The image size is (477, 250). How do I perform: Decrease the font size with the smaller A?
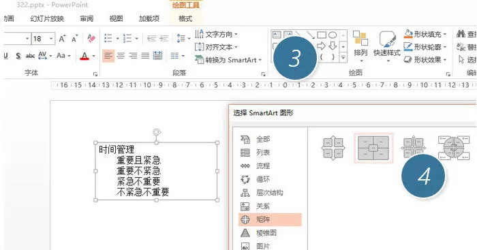(74, 39)
